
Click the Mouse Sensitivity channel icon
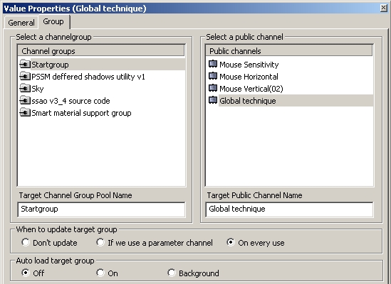213,64
